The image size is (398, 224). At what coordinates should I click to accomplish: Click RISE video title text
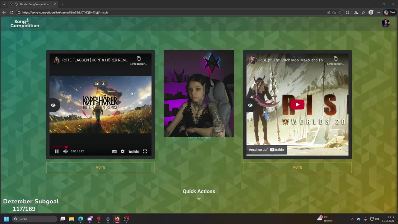coord(292,60)
